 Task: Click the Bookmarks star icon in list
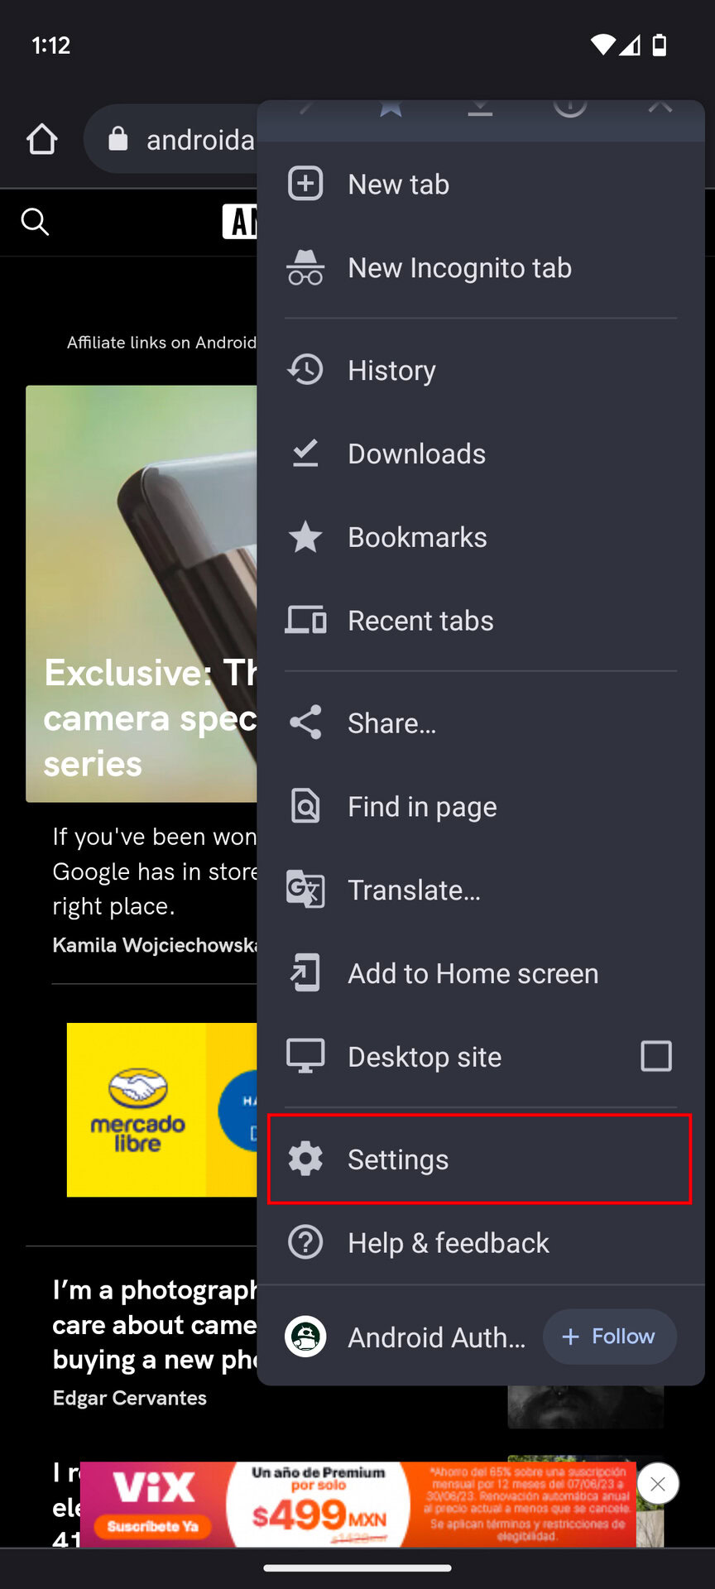pos(305,537)
